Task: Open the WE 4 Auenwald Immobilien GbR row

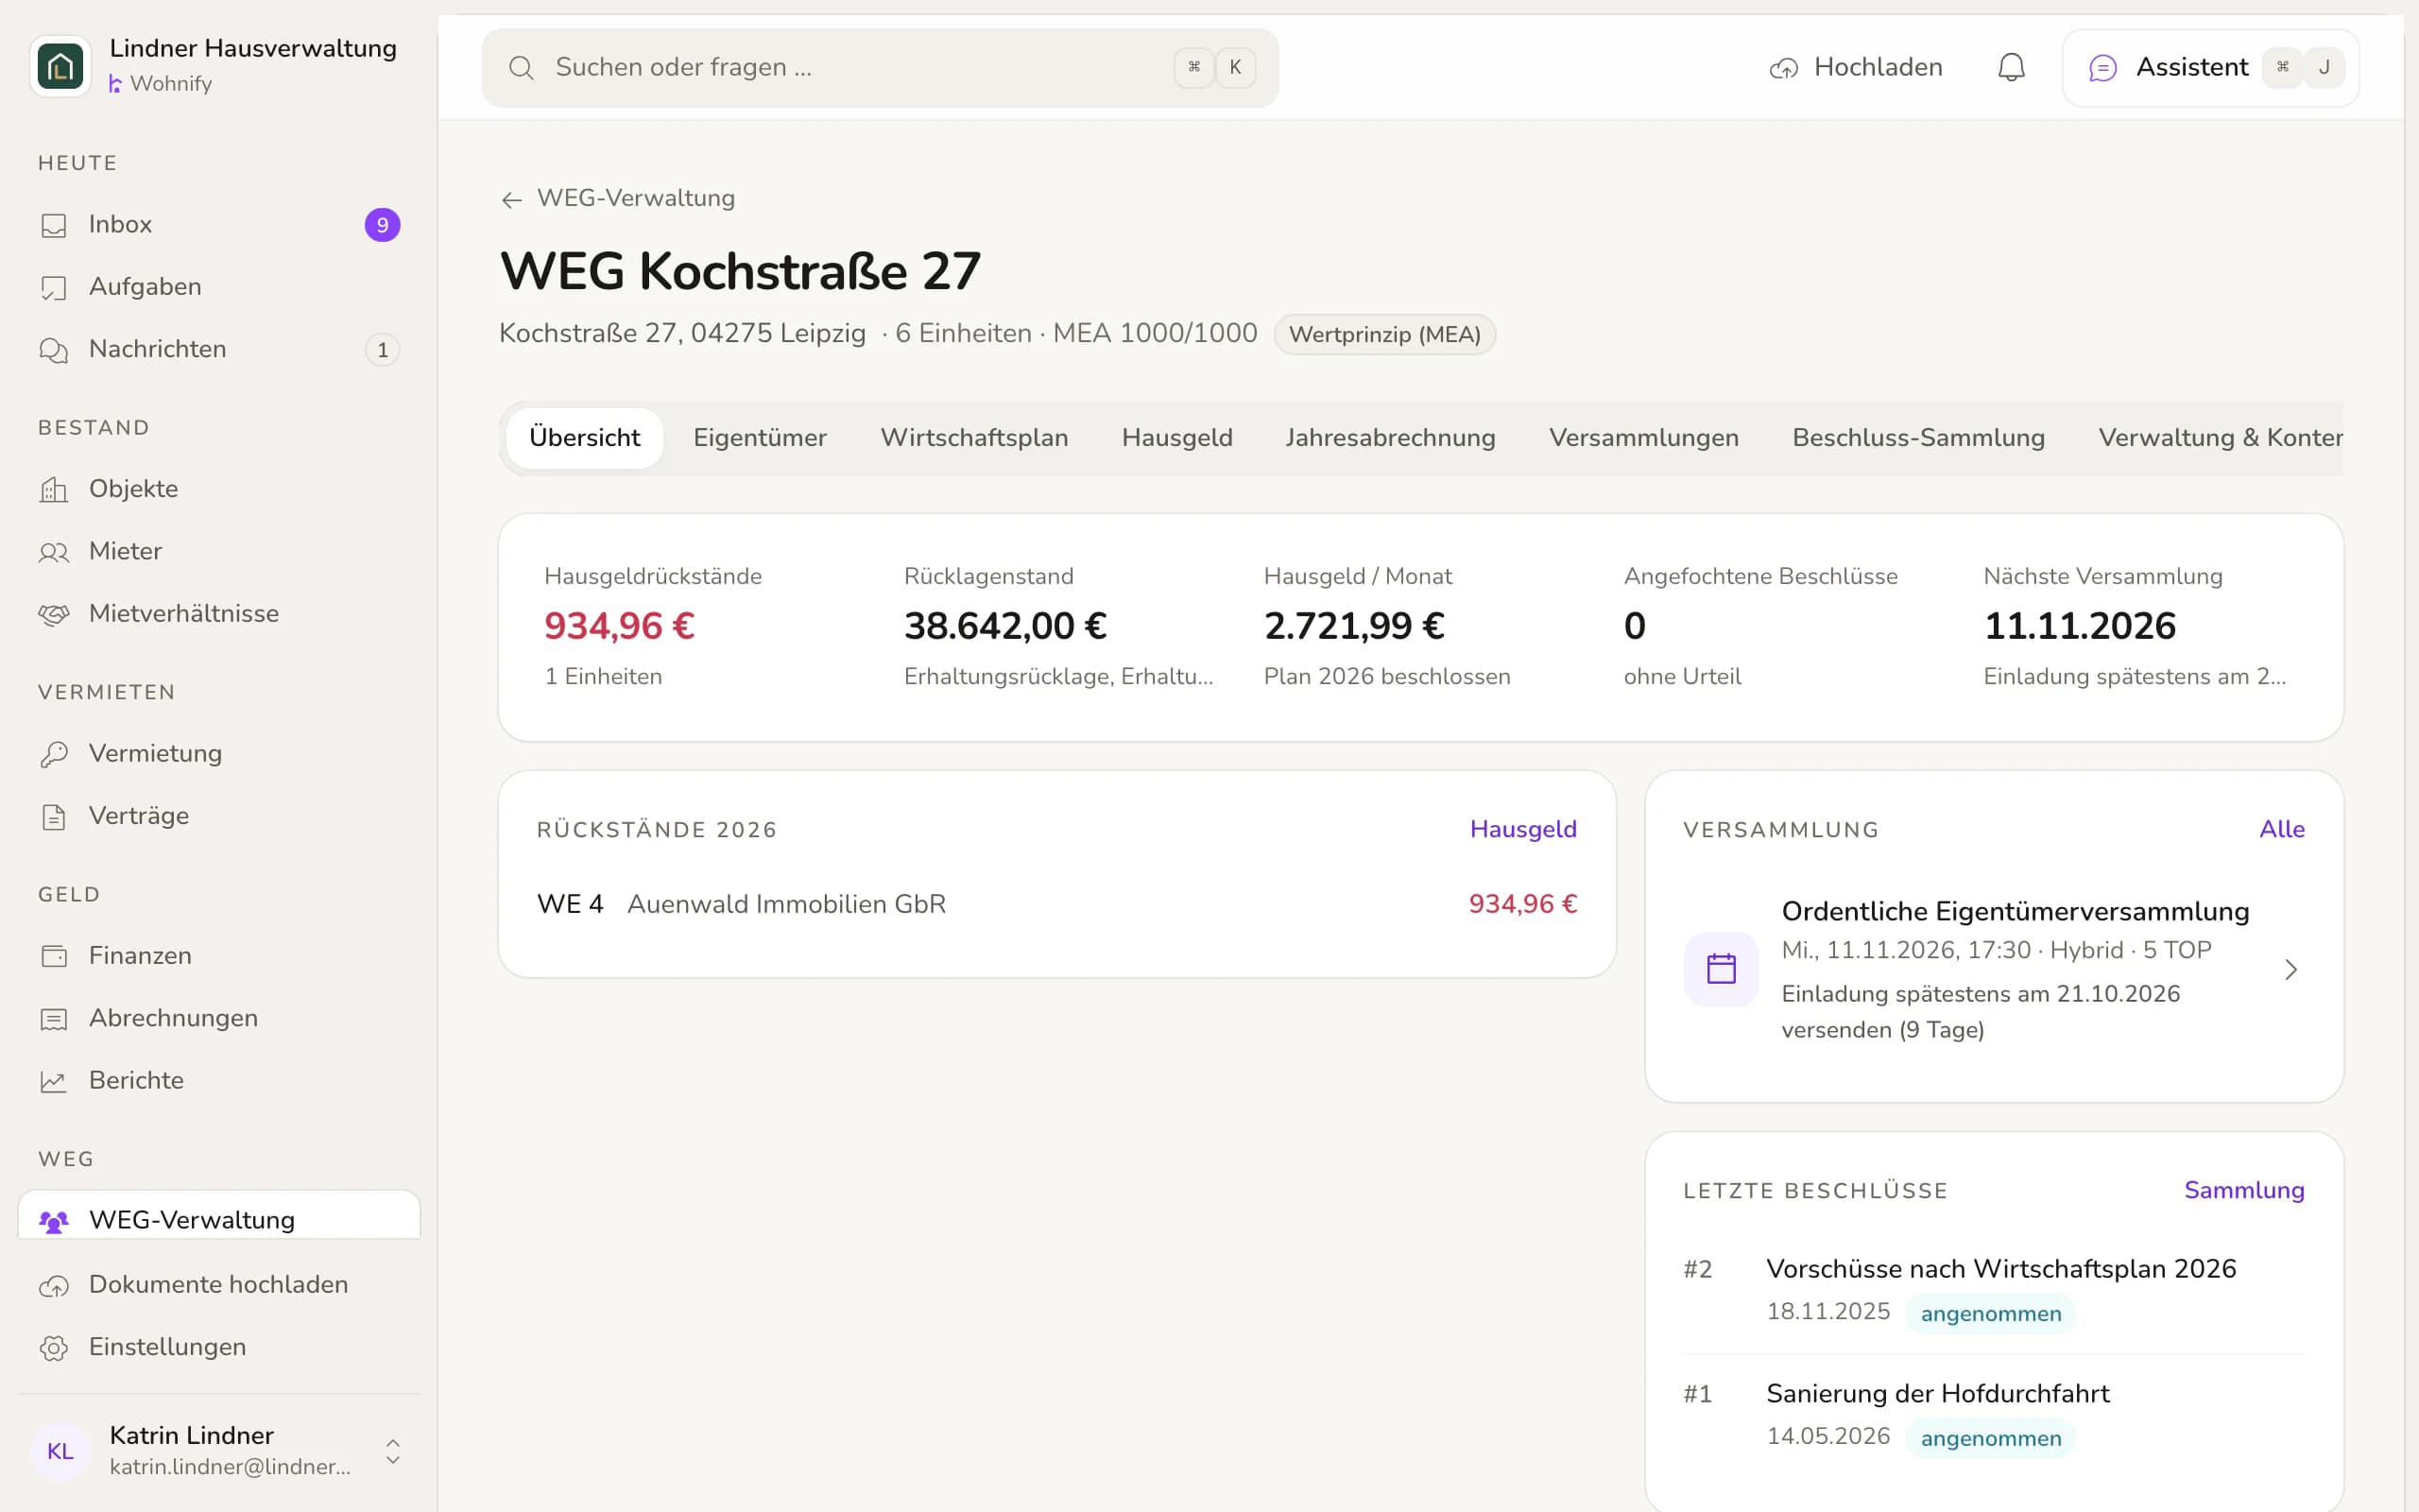Action: click(1056, 904)
